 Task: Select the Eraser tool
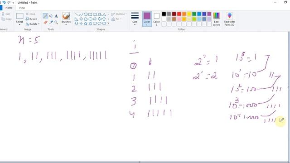pyautogui.click(x=45, y=22)
